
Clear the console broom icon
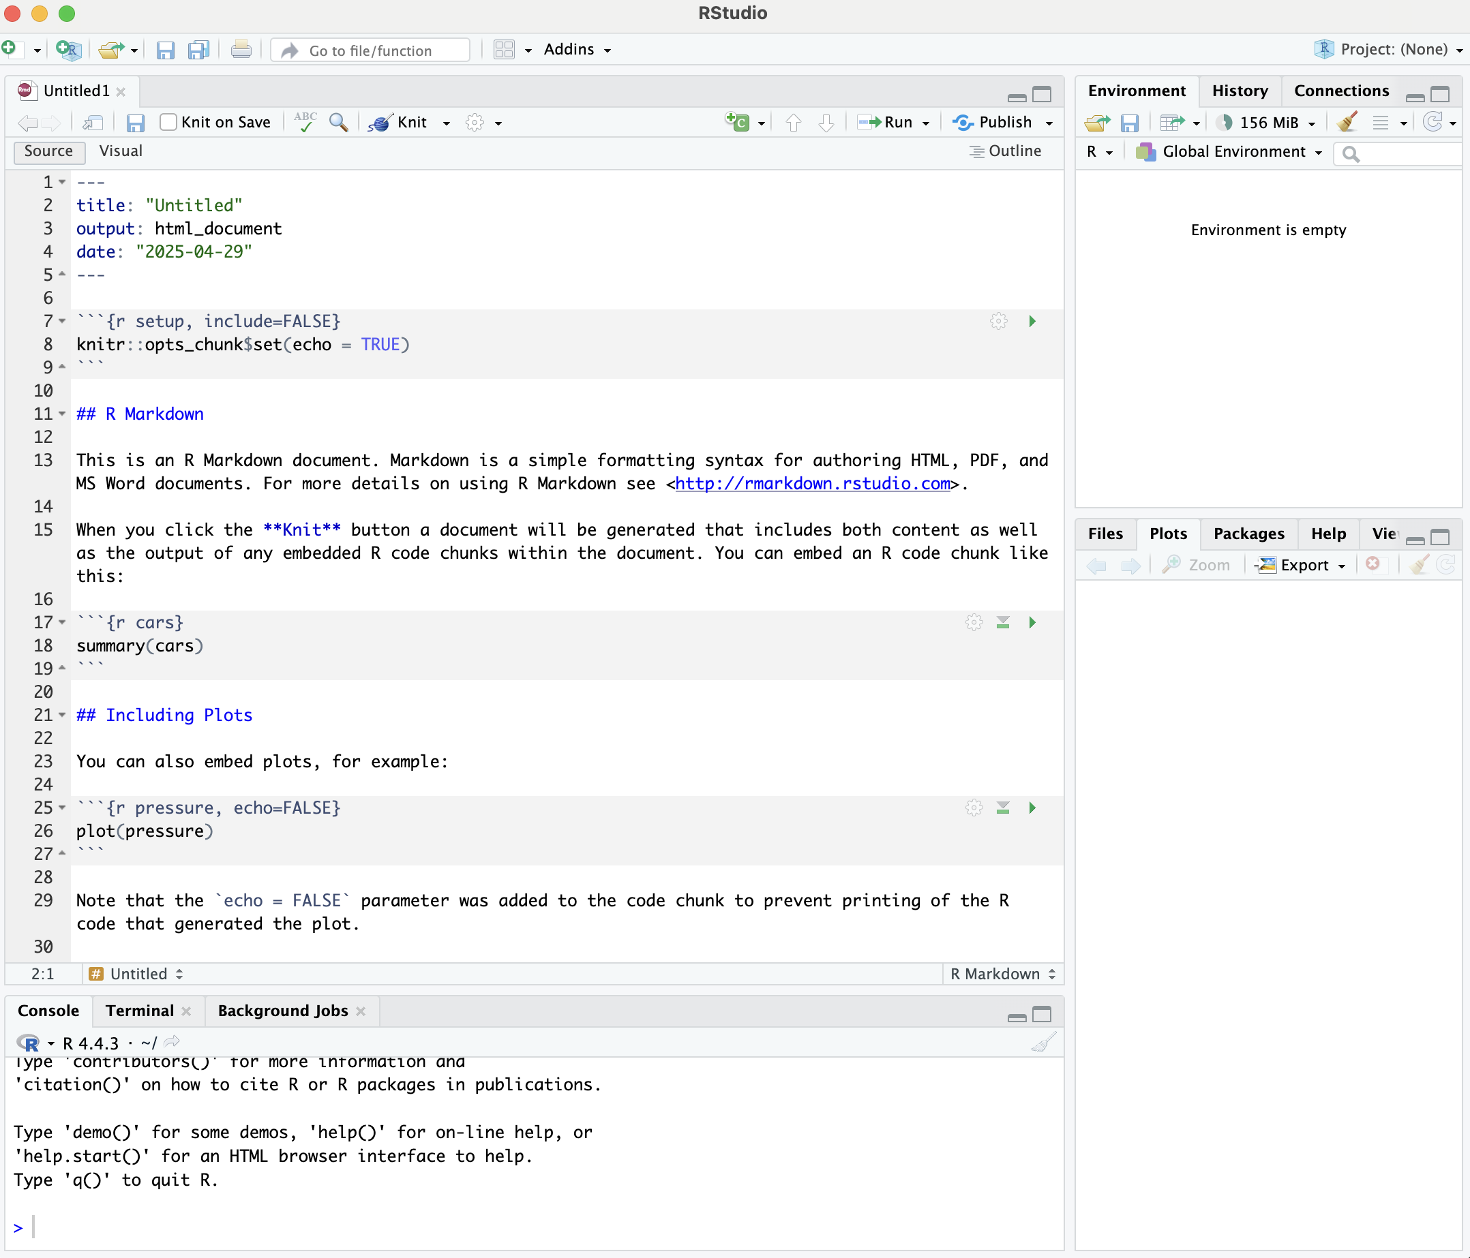[1044, 1042]
